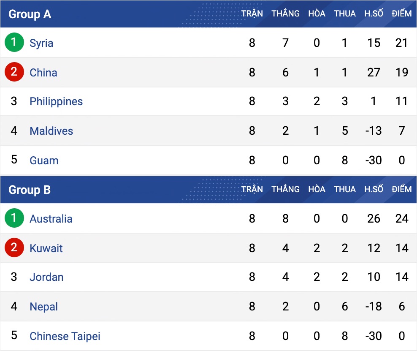The image size is (417, 351).
Task: Select the Kuwait team name
Action: (46, 248)
